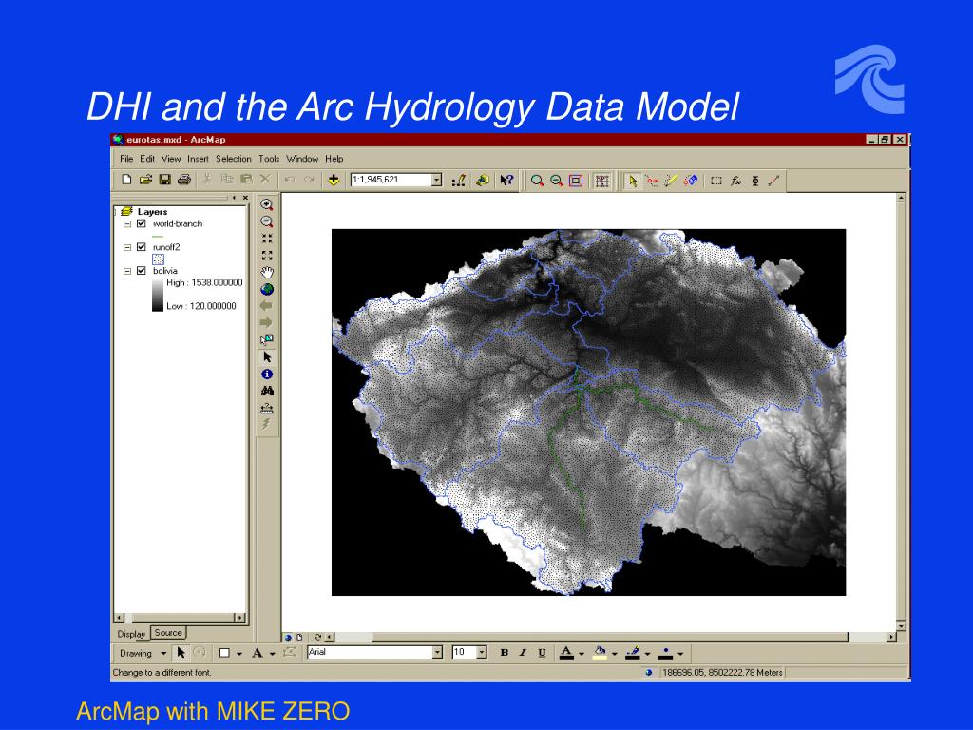The height and width of the screenshot is (730, 973).
Task: Select the Find binoculars tool
Action: (x=267, y=391)
